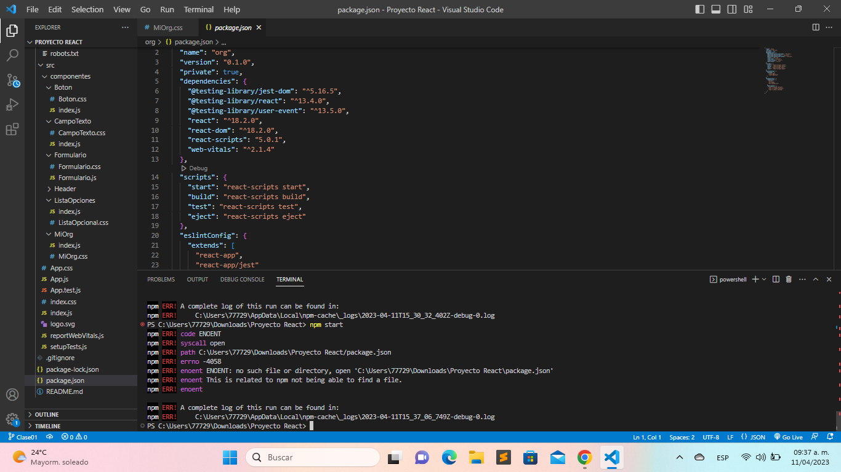Split the editor right
This screenshot has height=472, width=841.
pyautogui.click(x=816, y=28)
